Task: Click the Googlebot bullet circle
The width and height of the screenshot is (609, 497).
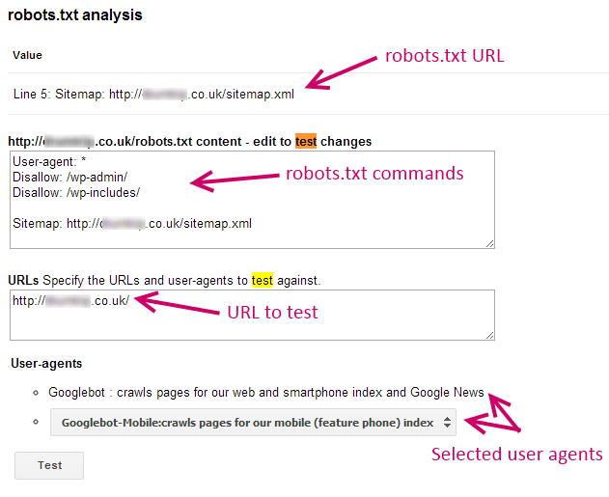Action: [x=36, y=393]
